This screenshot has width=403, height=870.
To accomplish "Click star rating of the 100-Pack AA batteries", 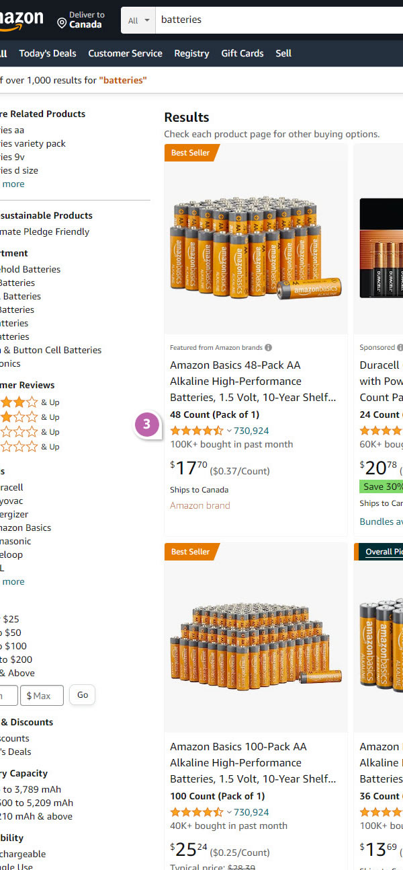I will tap(196, 812).
